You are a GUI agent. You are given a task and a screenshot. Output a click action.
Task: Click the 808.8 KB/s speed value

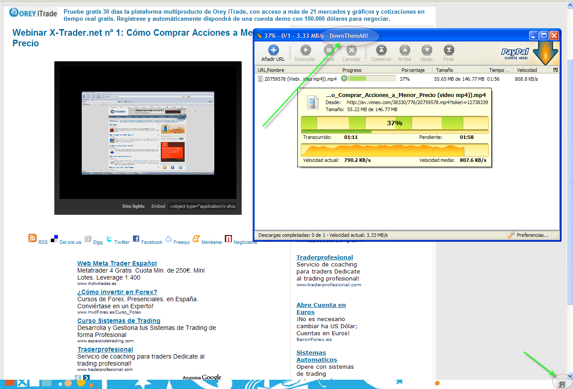pyautogui.click(x=526, y=79)
